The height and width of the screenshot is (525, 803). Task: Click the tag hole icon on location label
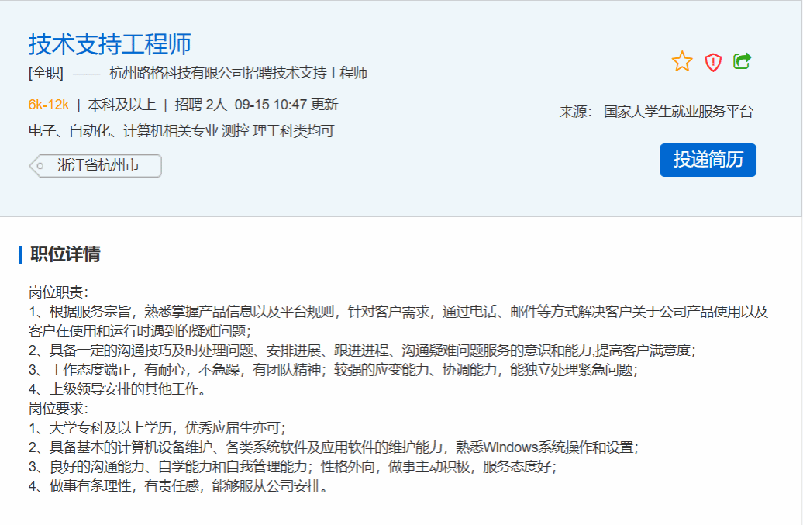(x=40, y=166)
